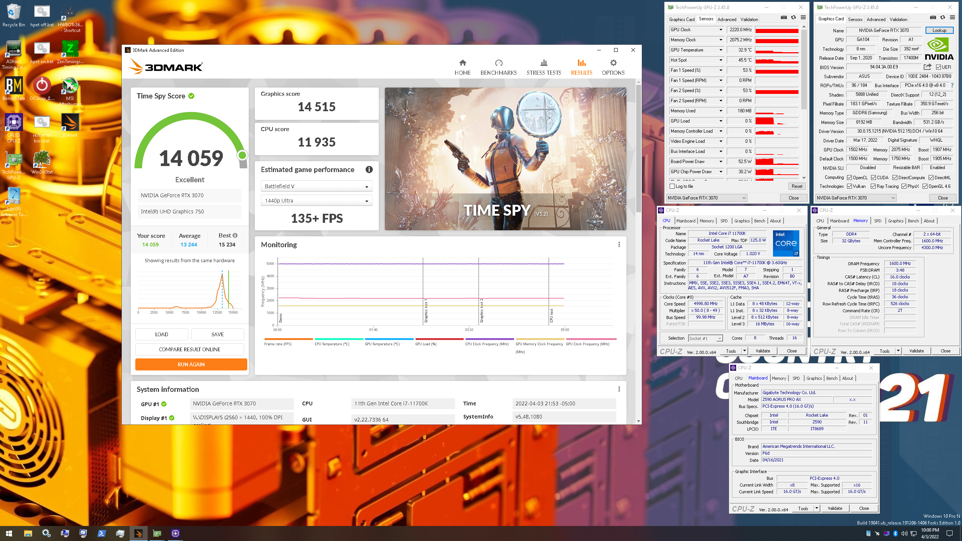Toggle the Ray Tracing checkbox in GPU-Z
This screenshot has width=962, height=541.
coord(873,186)
